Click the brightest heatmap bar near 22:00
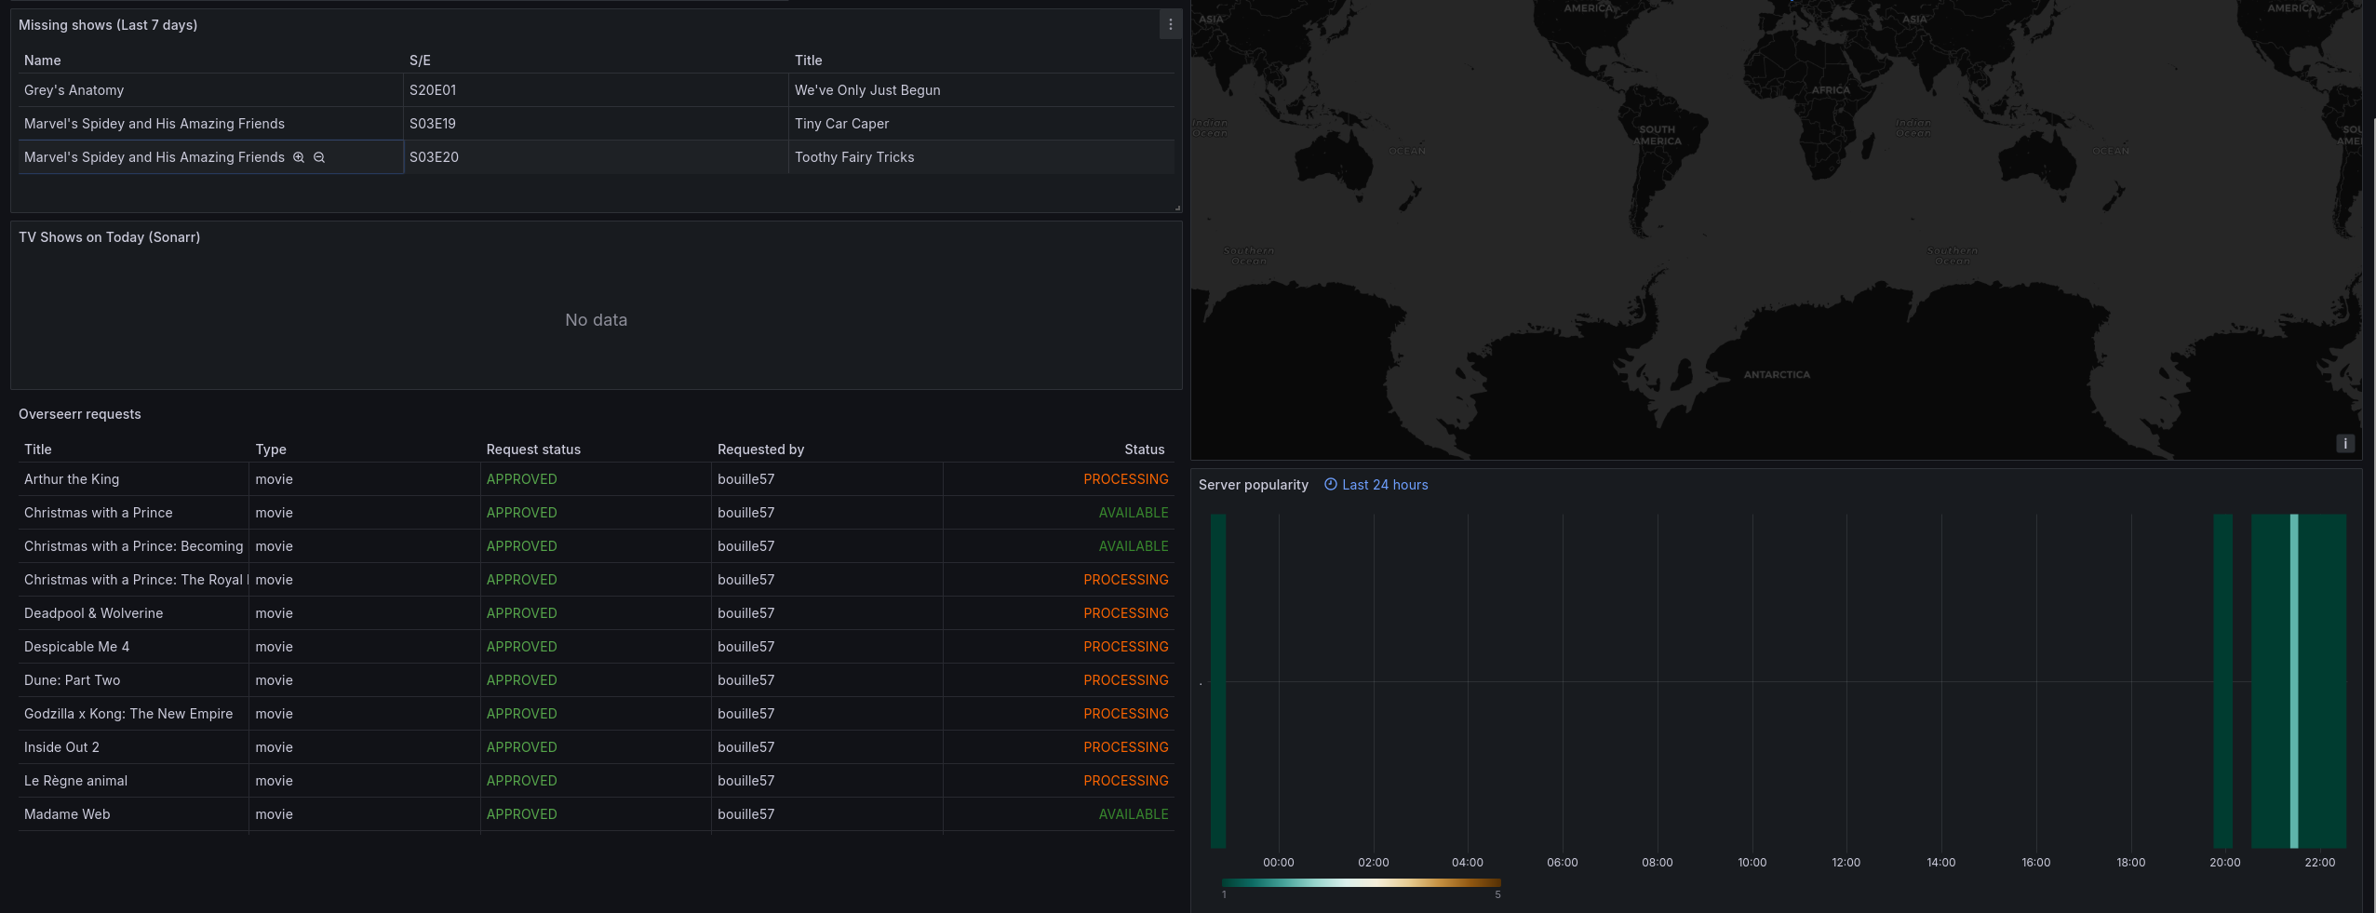This screenshot has width=2376, height=913. click(2293, 679)
